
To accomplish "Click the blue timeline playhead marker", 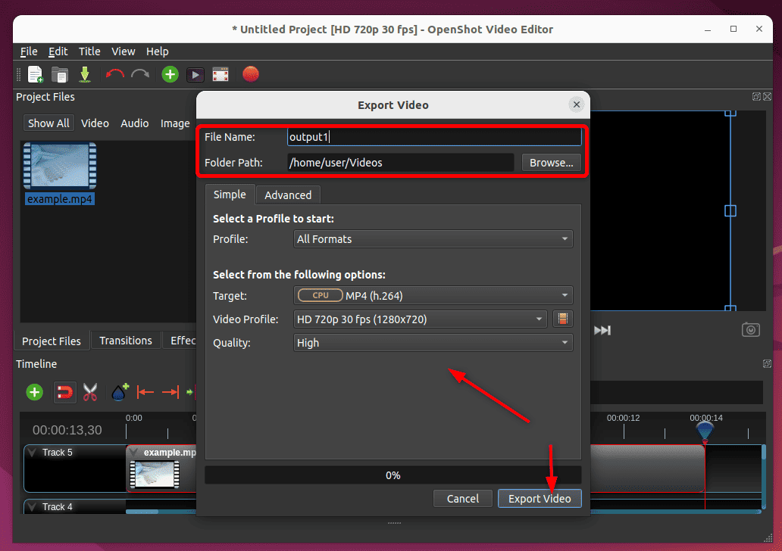I will (x=705, y=429).
